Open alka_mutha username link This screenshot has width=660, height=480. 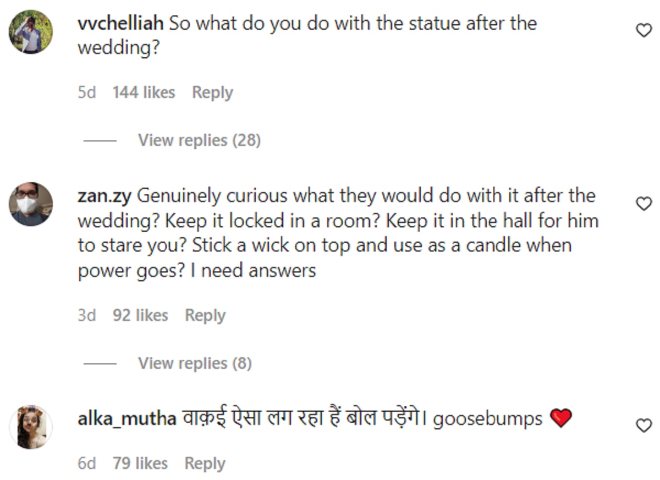point(127,419)
